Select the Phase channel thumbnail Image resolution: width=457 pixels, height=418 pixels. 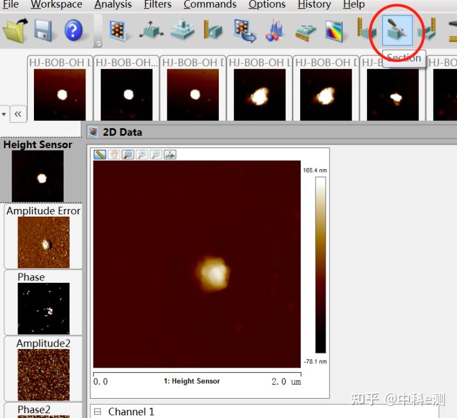tap(43, 309)
